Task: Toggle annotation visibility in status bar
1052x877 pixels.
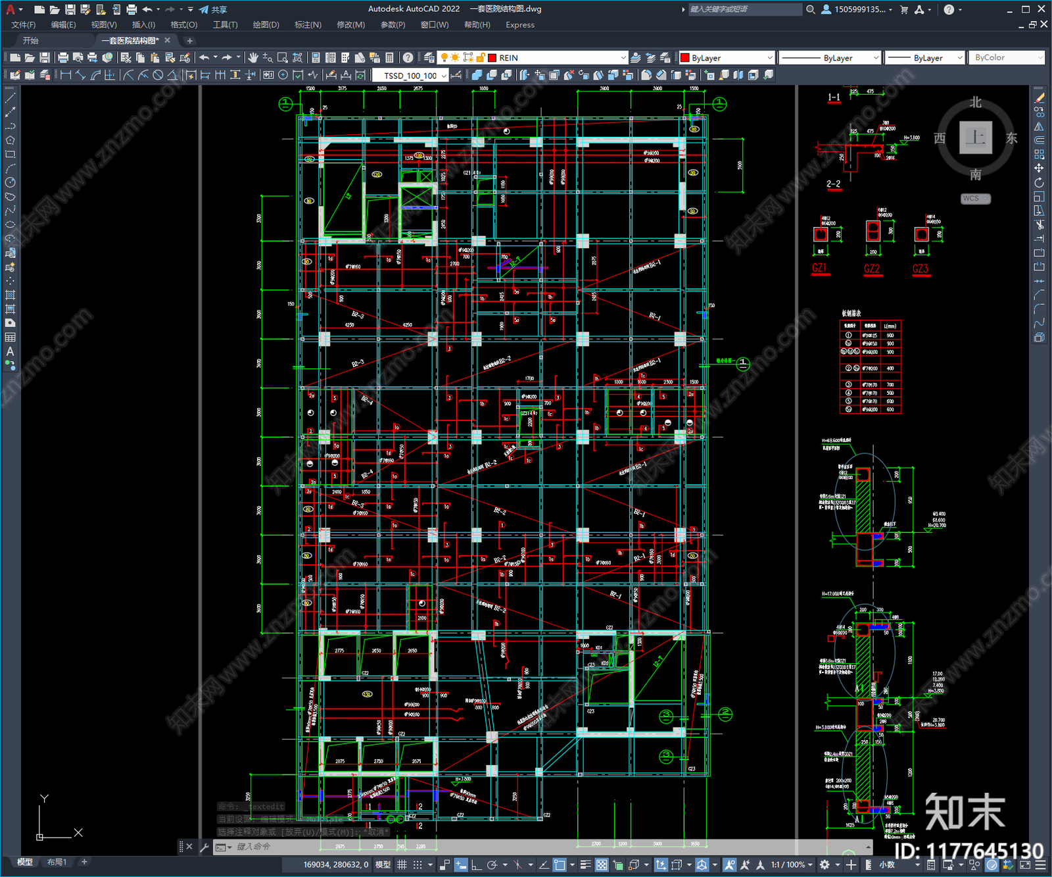Action: pyautogui.click(x=729, y=864)
